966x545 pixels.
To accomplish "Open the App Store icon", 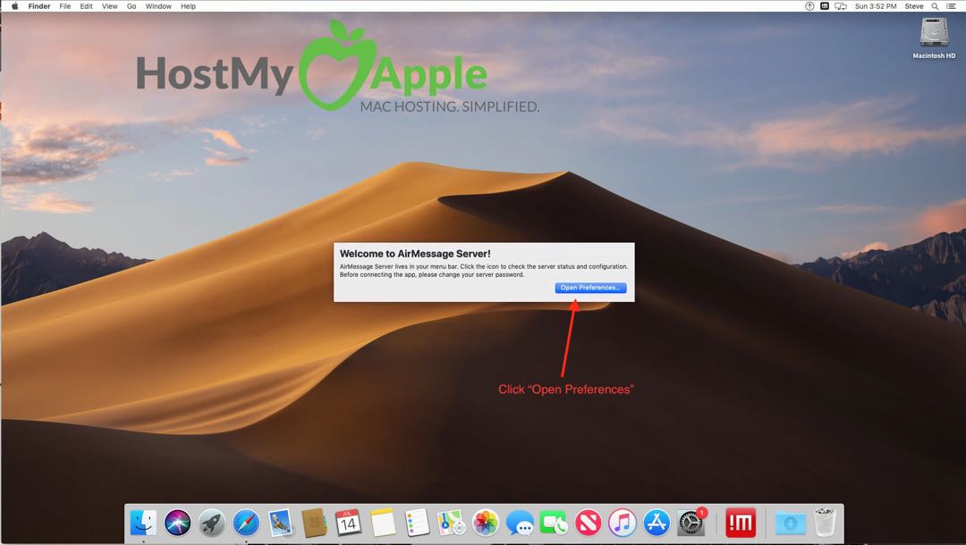I will coord(657,523).
